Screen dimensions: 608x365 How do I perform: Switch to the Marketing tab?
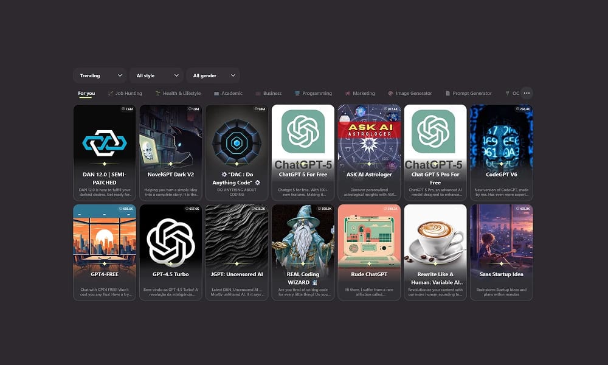360,94
